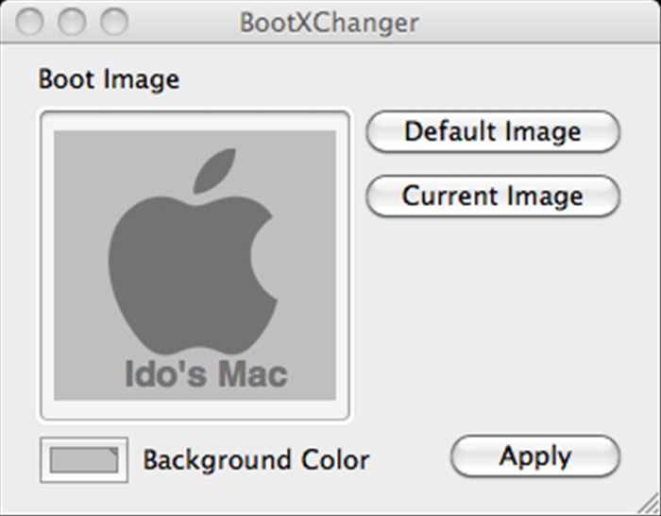Apply the boot image changes
The height and width of the screenshot is (516, 661).
pyautogui.click(x=535, y=456)
